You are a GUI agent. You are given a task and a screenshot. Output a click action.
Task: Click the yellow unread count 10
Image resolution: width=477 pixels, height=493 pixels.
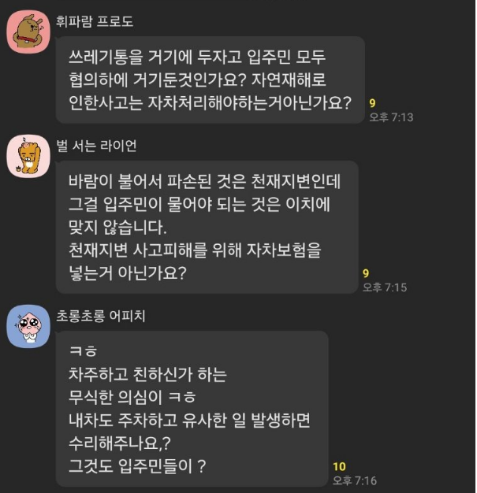339,466
